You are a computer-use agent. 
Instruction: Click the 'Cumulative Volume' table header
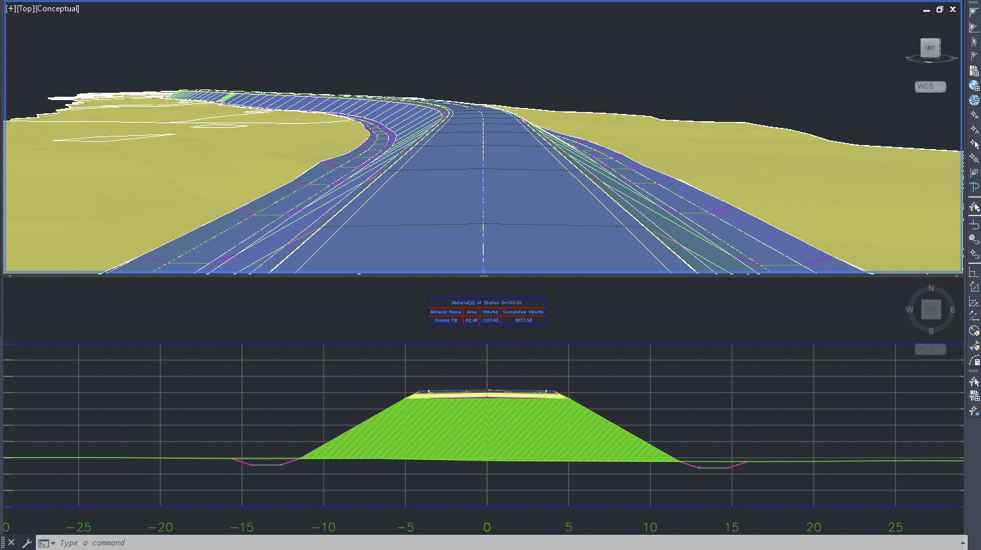[x=523, y=311]
